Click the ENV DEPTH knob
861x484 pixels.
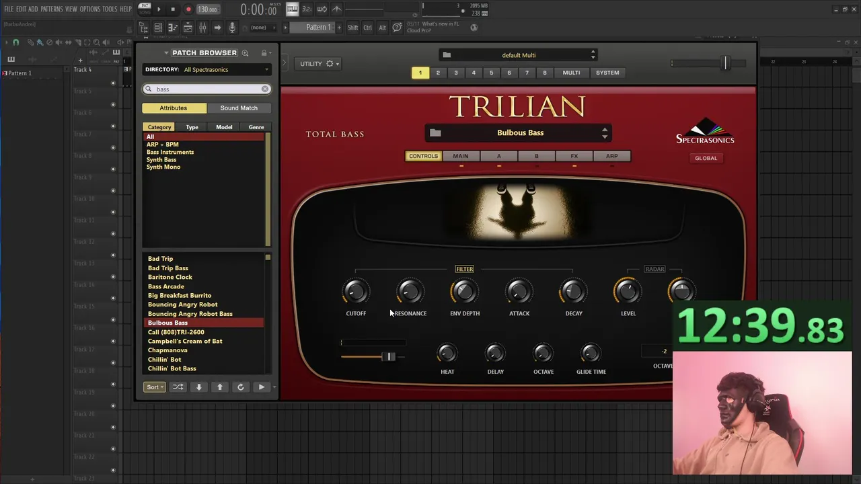pyautogui.click(x=465, y=292)
